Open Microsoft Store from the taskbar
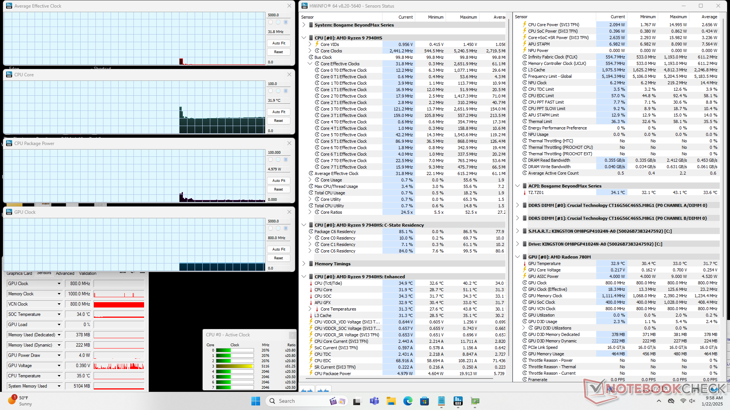The height and width of the screenshot is (410, 730). click(425, 401)
